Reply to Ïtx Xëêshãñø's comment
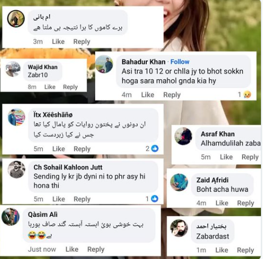263x259 pixels. [82, 149]
